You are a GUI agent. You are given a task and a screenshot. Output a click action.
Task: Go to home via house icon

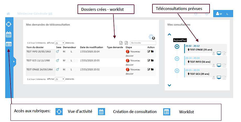pyautogui.click(x=8, y=14)
